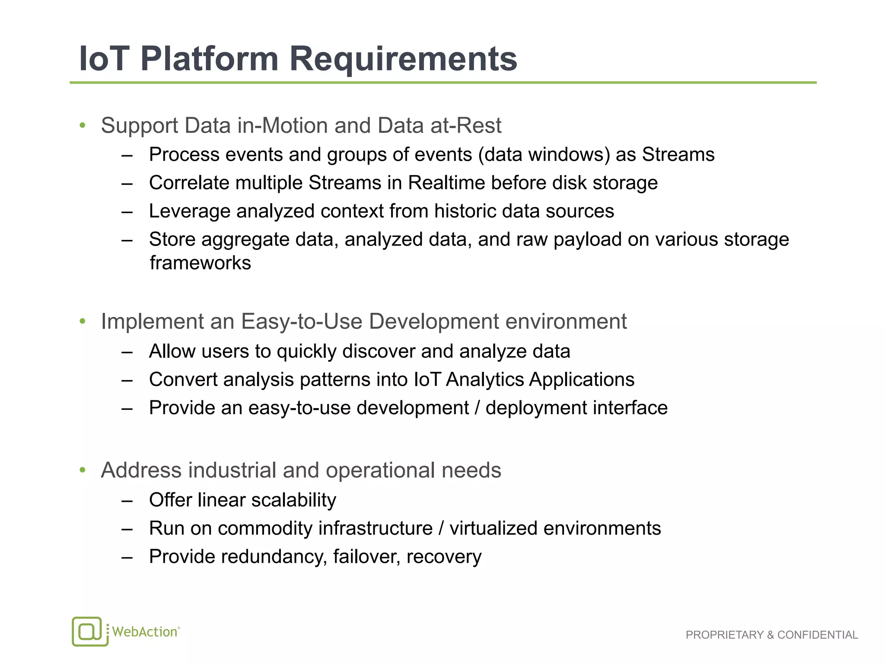Click the PROPRIETARY & CONFIDENTIAL footer text
885x664 pixels.
point(771,635)
